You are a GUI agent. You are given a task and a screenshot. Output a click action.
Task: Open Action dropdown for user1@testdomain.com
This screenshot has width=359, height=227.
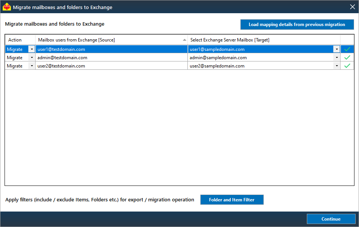pyautogui.click(x=32, y=49)
